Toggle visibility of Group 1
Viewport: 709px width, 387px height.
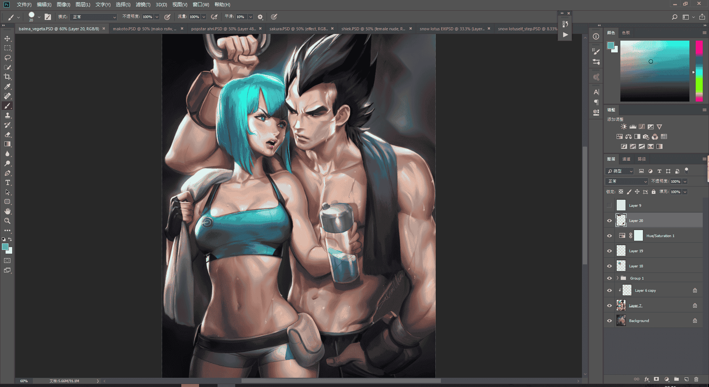point(609,278)
